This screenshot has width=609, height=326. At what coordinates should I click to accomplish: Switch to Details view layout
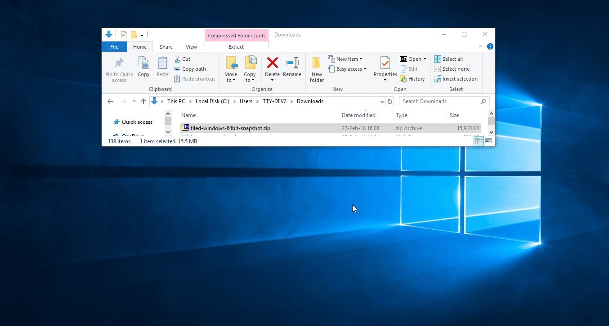click(x=479, y=141)
